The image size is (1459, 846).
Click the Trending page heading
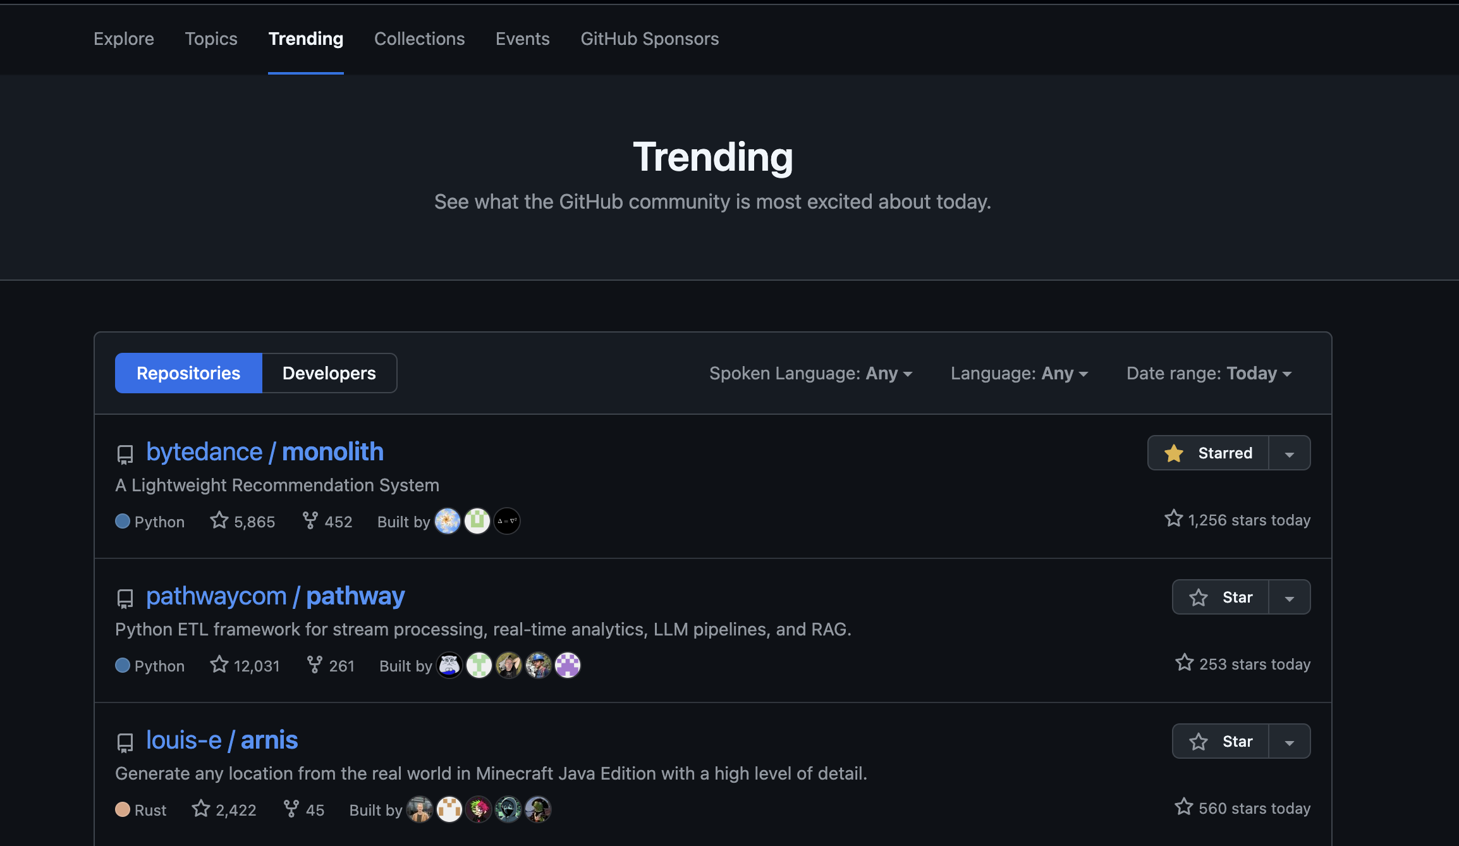pyautogui.click(x=713, y=157)
